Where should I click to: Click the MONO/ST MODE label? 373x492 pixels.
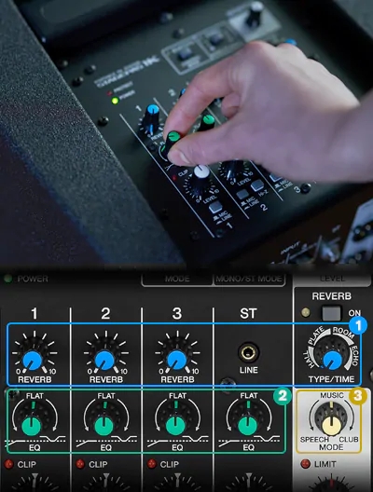(x=249, y=279)
